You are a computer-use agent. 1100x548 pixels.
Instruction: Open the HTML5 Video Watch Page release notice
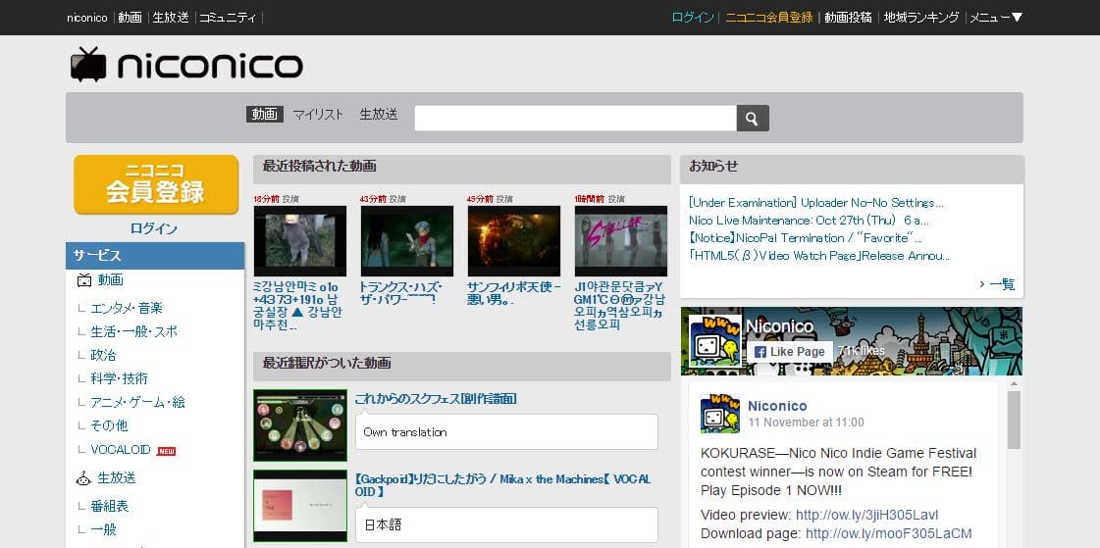pyautogui.click(x=819, y=256)
